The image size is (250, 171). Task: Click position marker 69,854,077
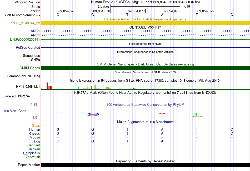point(137,11)
